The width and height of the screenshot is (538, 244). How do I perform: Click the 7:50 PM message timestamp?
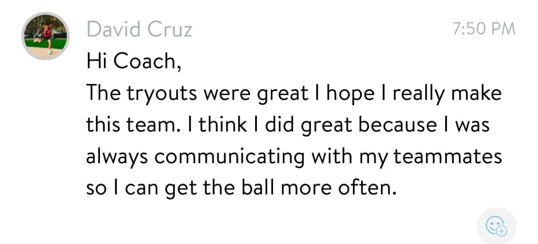[x=484, y=29]
